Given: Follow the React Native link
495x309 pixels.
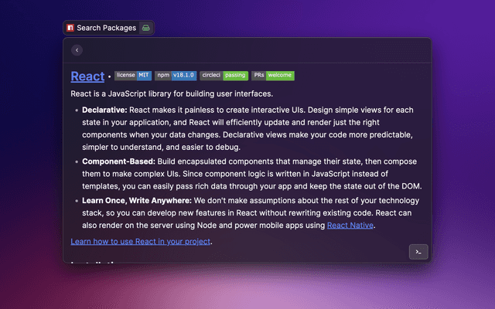Looking at the screenshot, I should (x=350, y=226).
